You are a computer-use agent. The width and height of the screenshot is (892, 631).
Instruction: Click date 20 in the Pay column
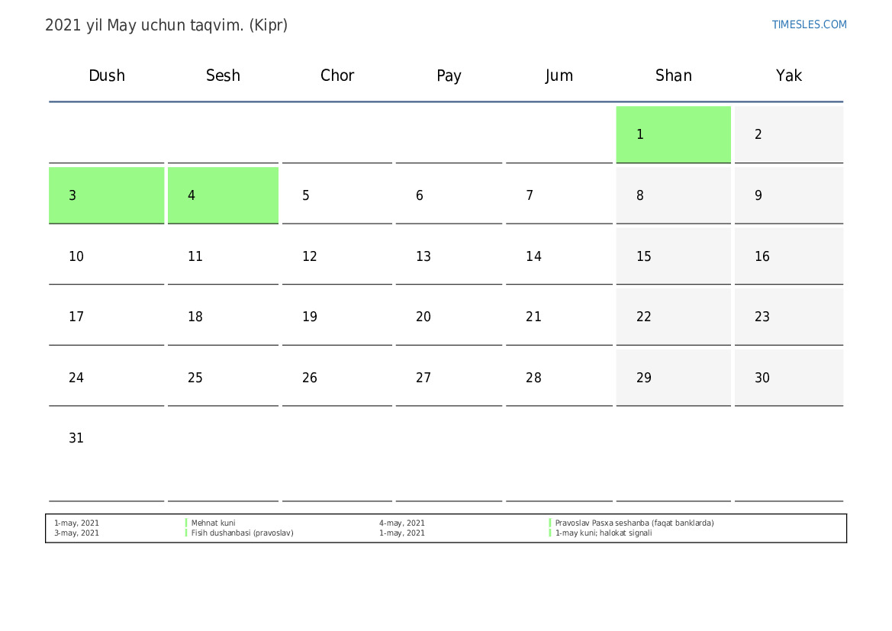coord(423,317)
